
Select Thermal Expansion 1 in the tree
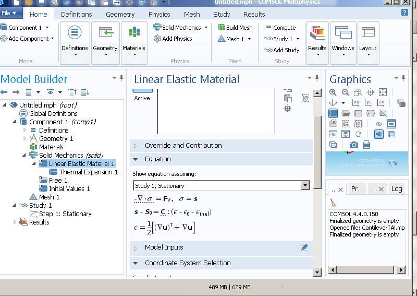[88, 172]
